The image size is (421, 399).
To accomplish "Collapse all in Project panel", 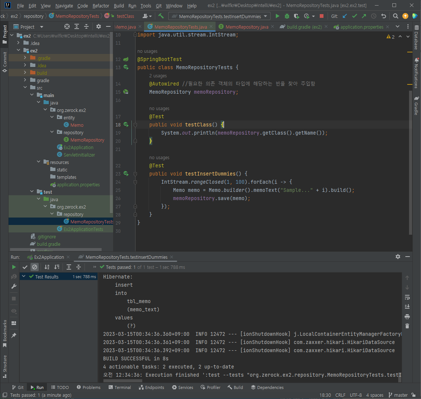I will [x=86, y=26].
